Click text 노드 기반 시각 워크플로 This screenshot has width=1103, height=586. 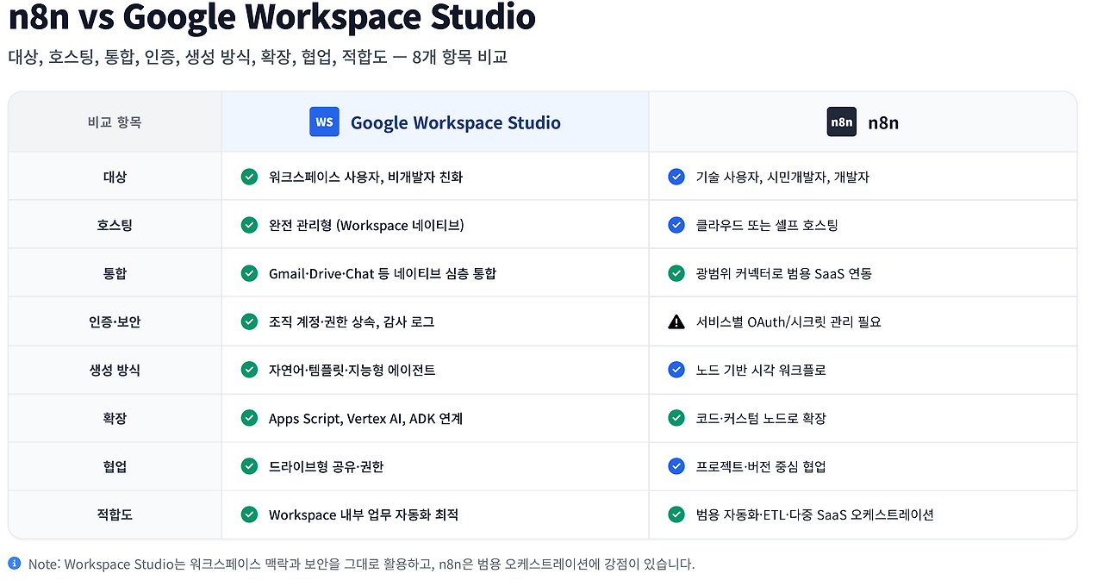click(x=761, y=370)
